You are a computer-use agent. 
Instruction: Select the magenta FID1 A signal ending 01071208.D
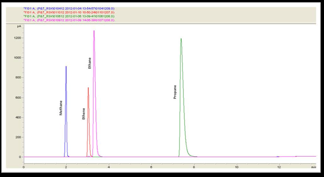tap(69, 20)
